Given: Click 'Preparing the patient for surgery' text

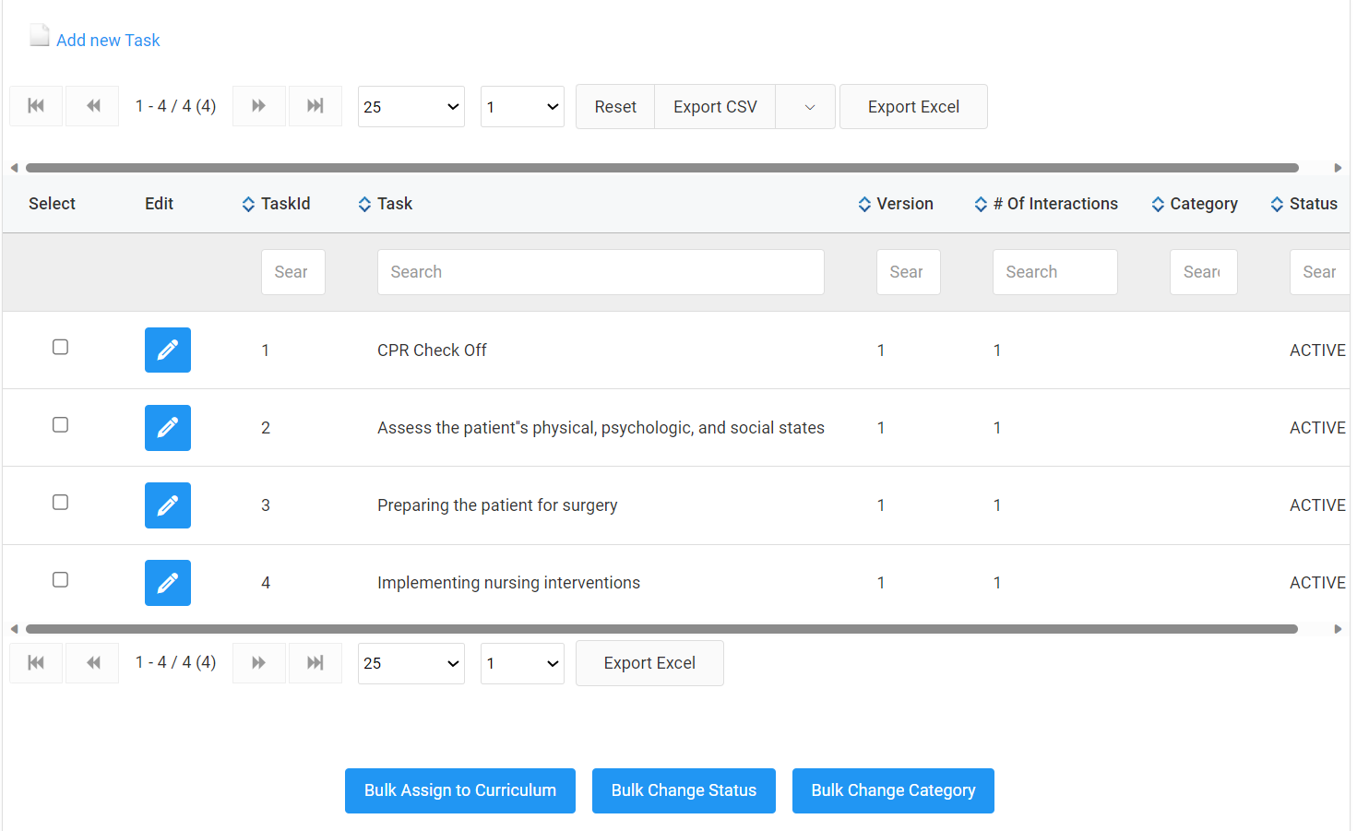Looking at the screenshot, I should pos(497,505).
